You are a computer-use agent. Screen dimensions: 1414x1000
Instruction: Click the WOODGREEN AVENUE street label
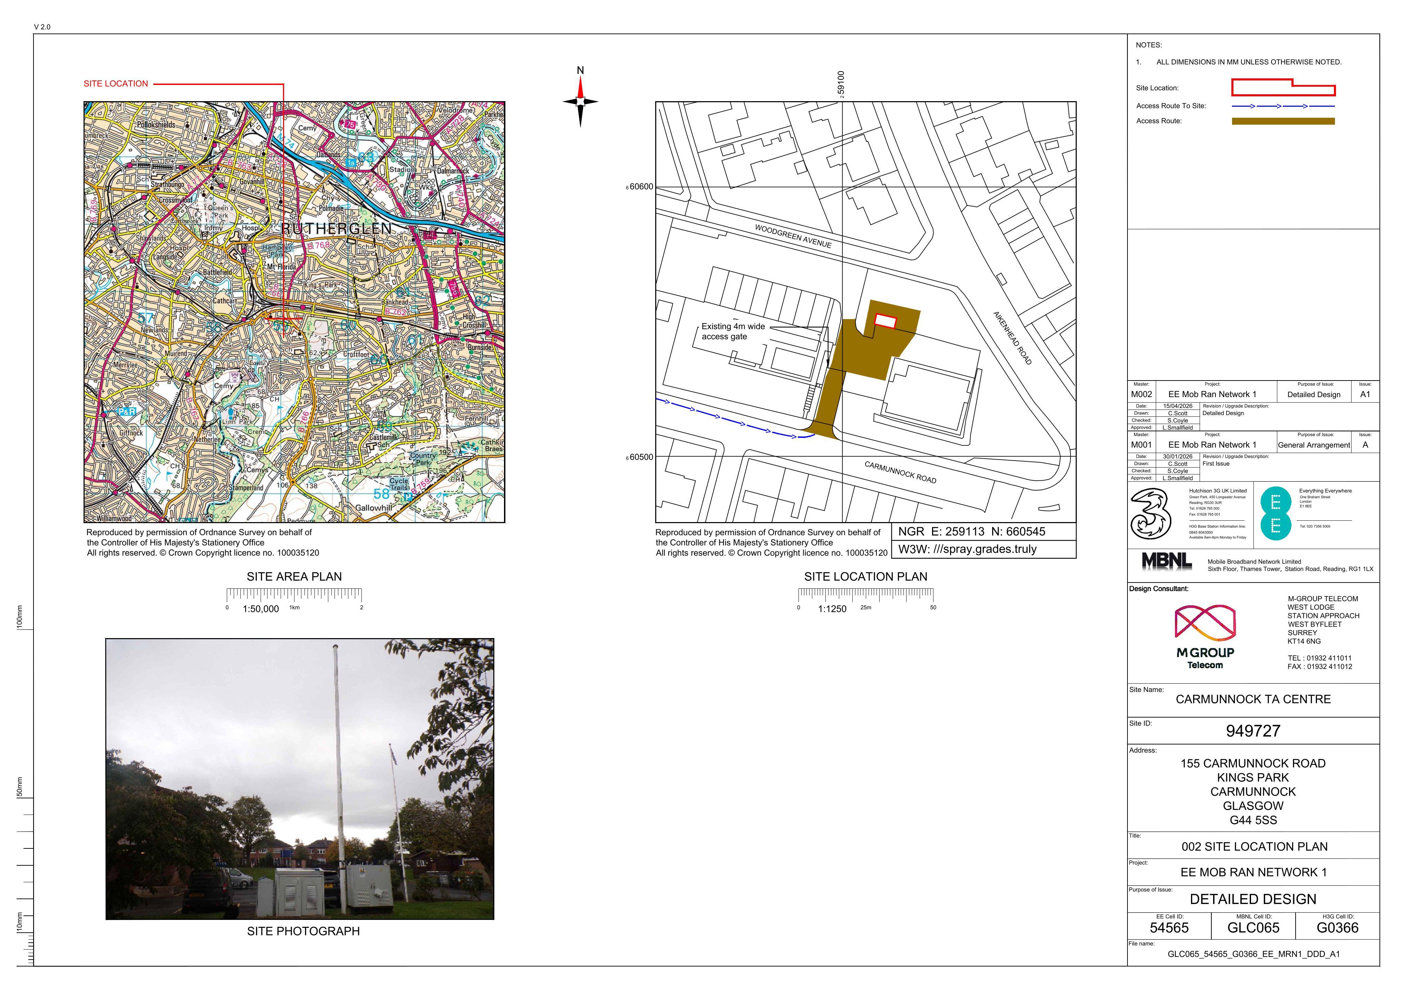793,236
